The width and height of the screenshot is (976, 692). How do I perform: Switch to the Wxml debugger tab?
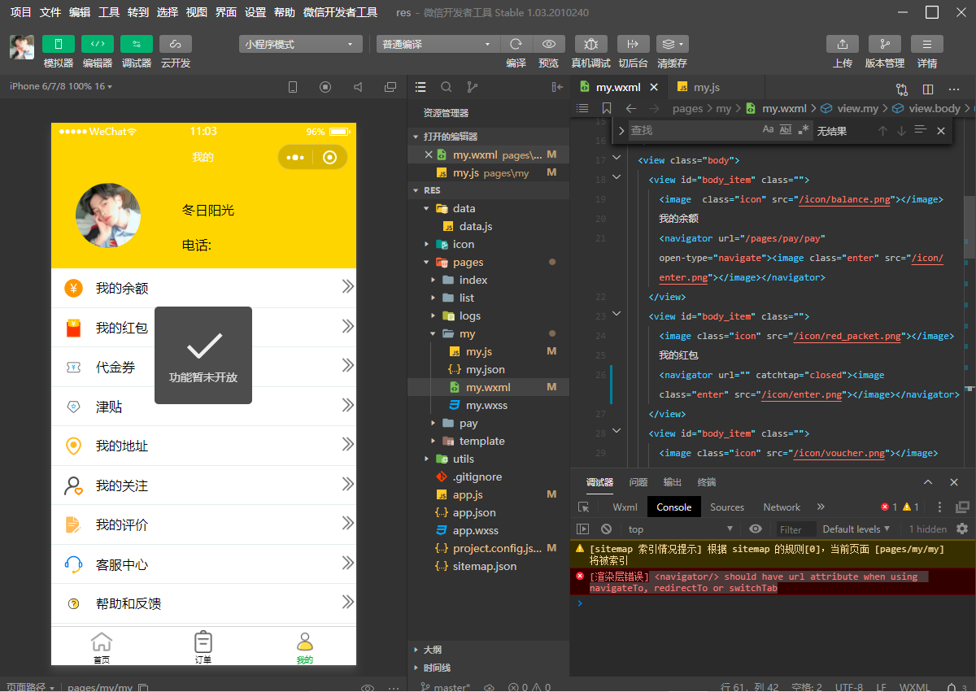pos(625,507)
